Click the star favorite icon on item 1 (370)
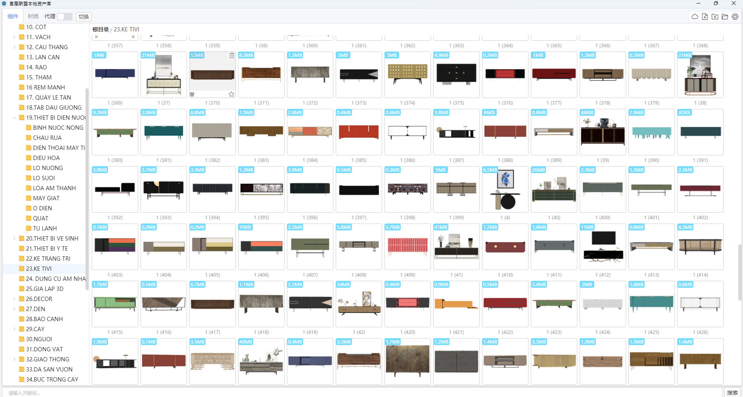The width and height of the screenshot is (743, 397). 232,94
